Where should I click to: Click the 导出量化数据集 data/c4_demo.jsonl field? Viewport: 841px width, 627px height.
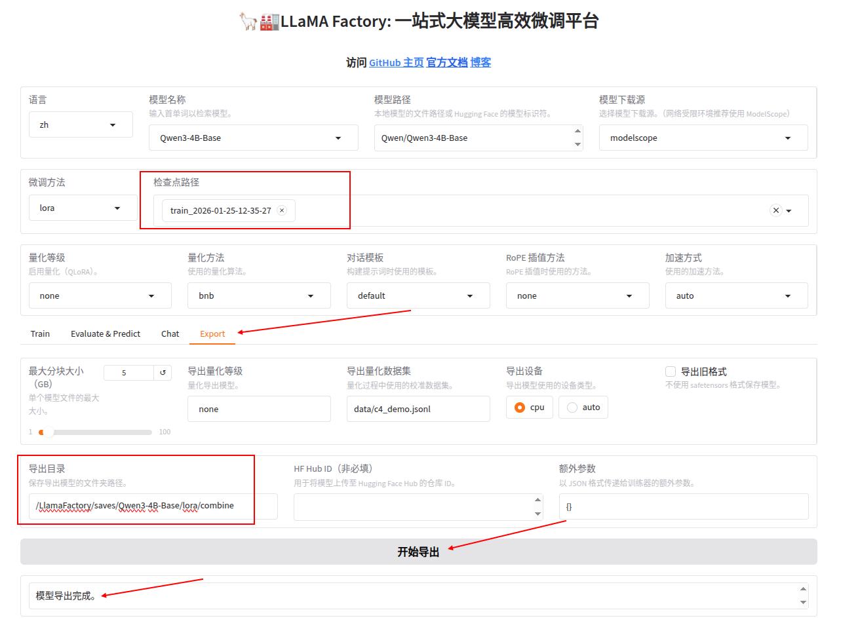418,409
